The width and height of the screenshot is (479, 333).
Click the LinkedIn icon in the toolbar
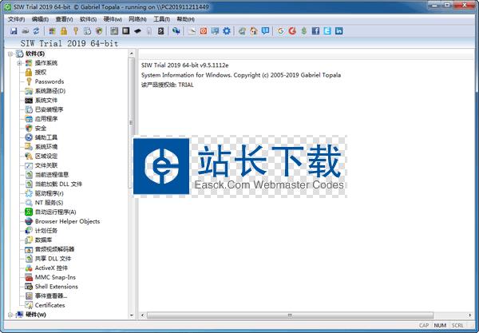(x=339, y=30)
